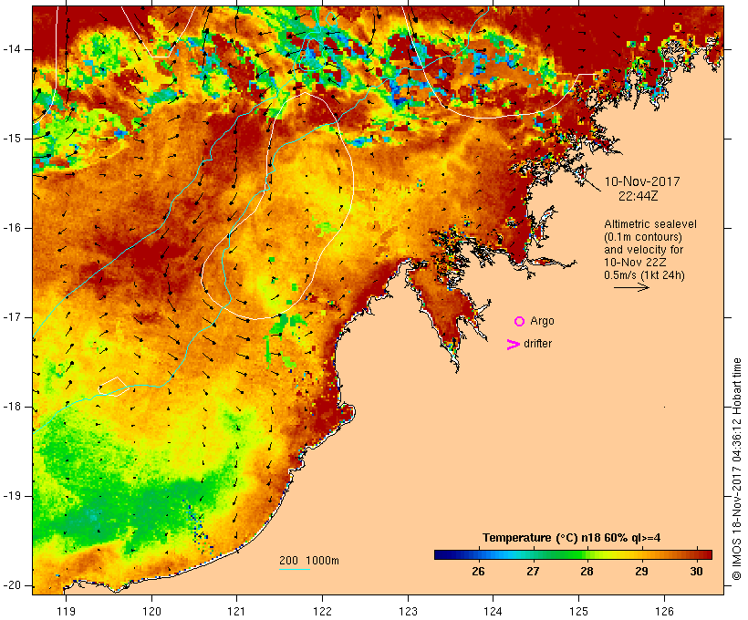Click the '26' value on the temperature scale
Viewport: 748px width, 620px height.
point(478,571)
